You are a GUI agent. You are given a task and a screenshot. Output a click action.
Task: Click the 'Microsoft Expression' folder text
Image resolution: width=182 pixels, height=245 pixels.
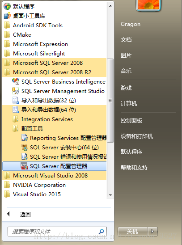pyautogui.click(x=40, y=44)
